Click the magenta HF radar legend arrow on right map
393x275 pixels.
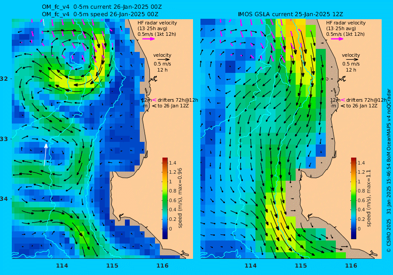click(337, 39)
